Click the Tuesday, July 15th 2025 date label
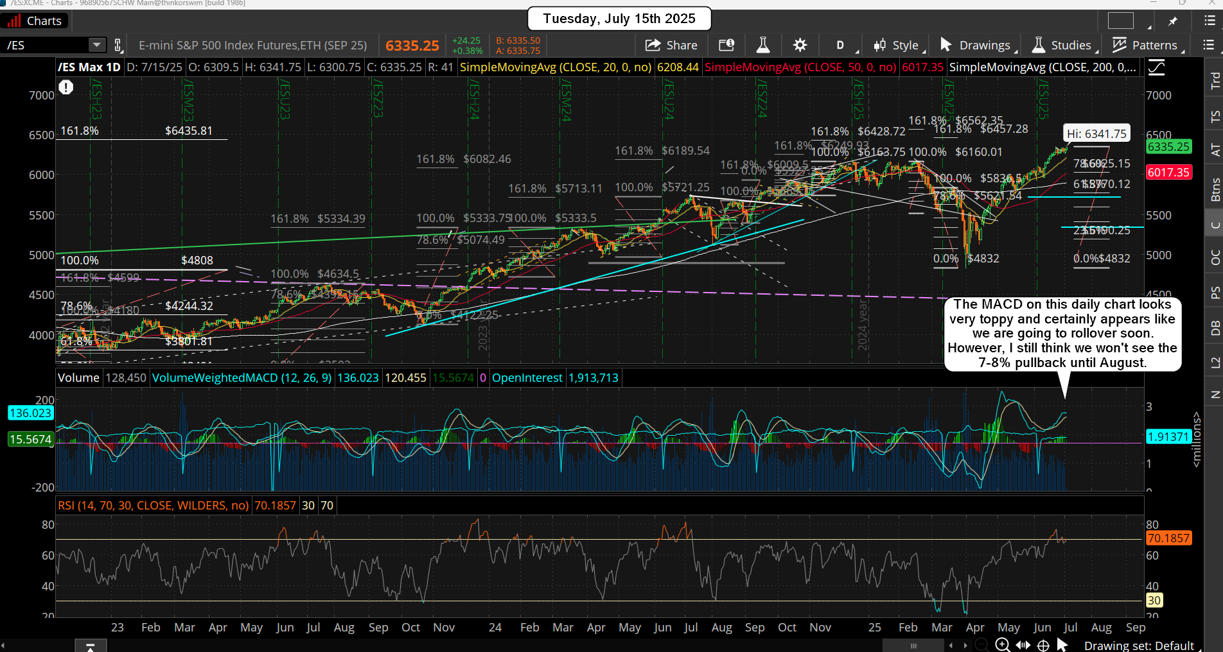The height and width of the screenshot is (652, 1223). click(x=619, y=19)
